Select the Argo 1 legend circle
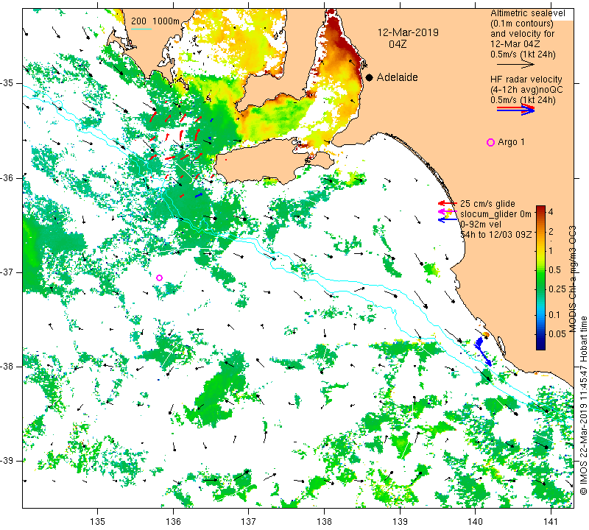The width and height of the screenshot is (589, 530). pyautogui.click(x=490, y=142)
